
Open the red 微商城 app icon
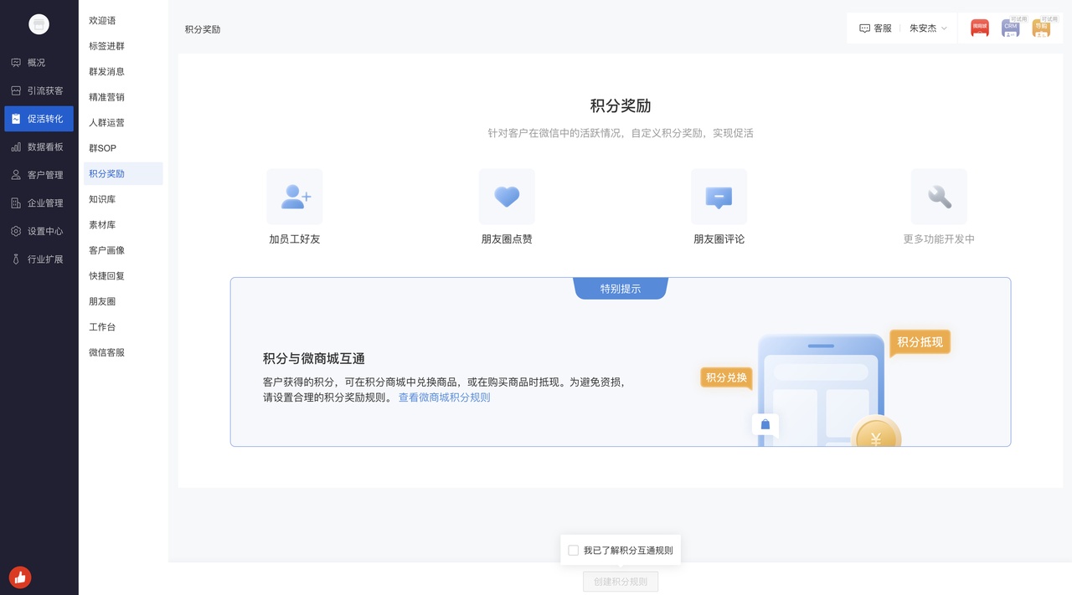pyautogui.click(x=979, y=28)
